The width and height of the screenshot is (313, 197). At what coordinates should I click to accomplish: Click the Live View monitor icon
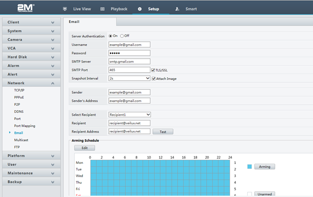pos(65,9)
